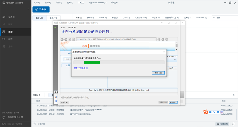Click the record circle icon in the recorder
238x127 pixels.
pos(163,39)
